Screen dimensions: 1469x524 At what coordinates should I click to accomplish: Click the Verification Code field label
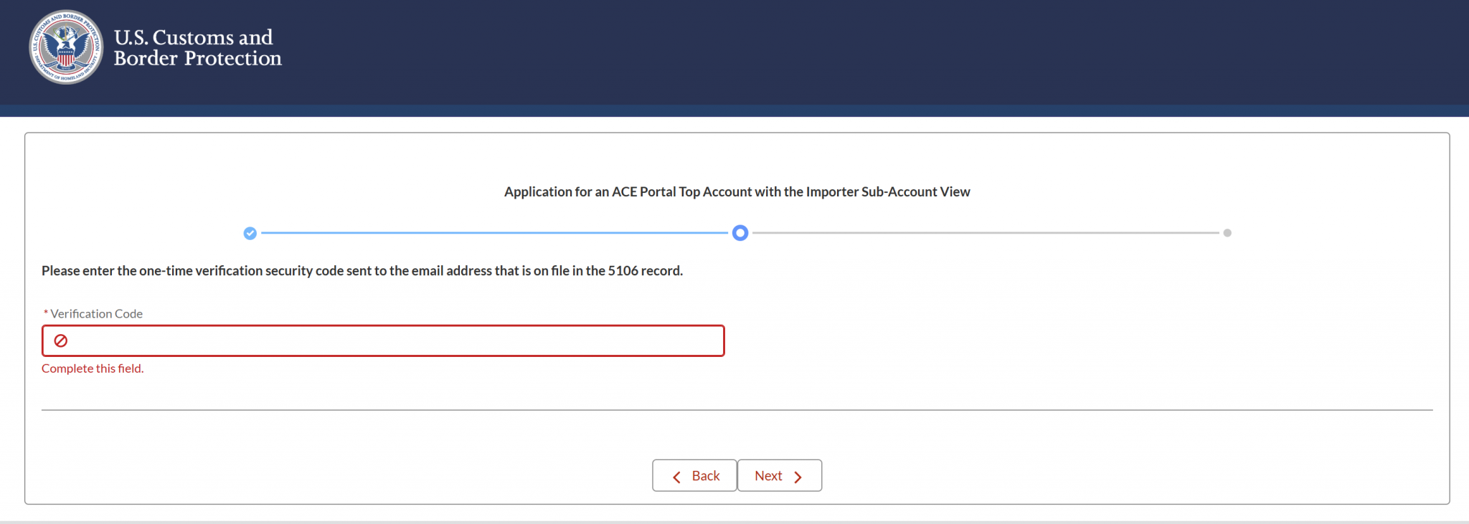coord(96,314)
